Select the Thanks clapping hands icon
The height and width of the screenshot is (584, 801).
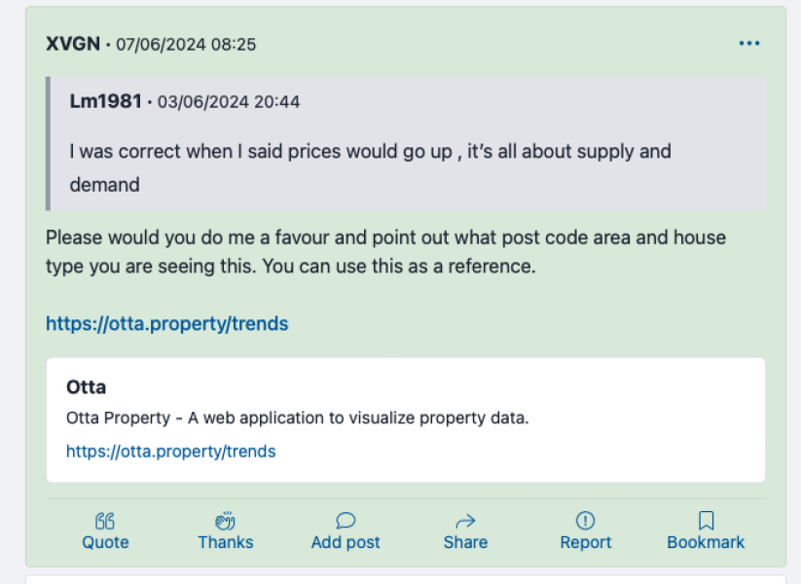tap(225, 520)
